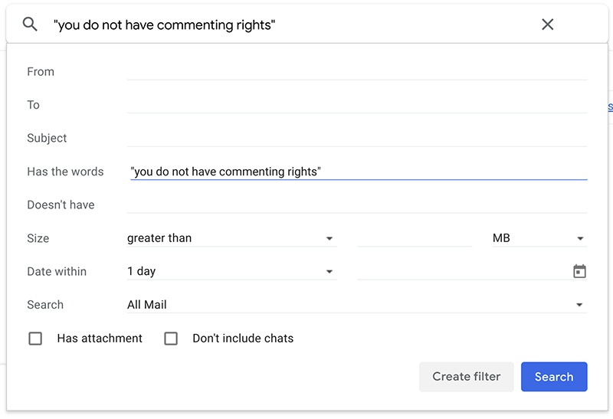Click into the To field
This screenshot has height=419, width=613.
click(356, 105)
